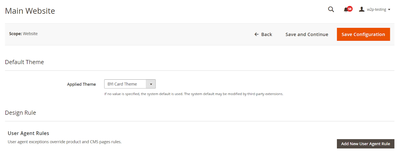The height and width of the screenshot is (156, 400).
Task: Open the search magnifier icon
Action: (331, 9)
